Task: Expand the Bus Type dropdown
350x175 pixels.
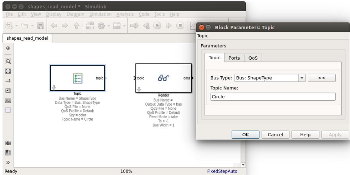Action: (302, 78)
